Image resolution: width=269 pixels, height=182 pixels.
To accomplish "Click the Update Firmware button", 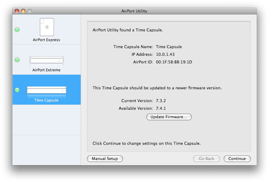I will click(x=169, y=117).
